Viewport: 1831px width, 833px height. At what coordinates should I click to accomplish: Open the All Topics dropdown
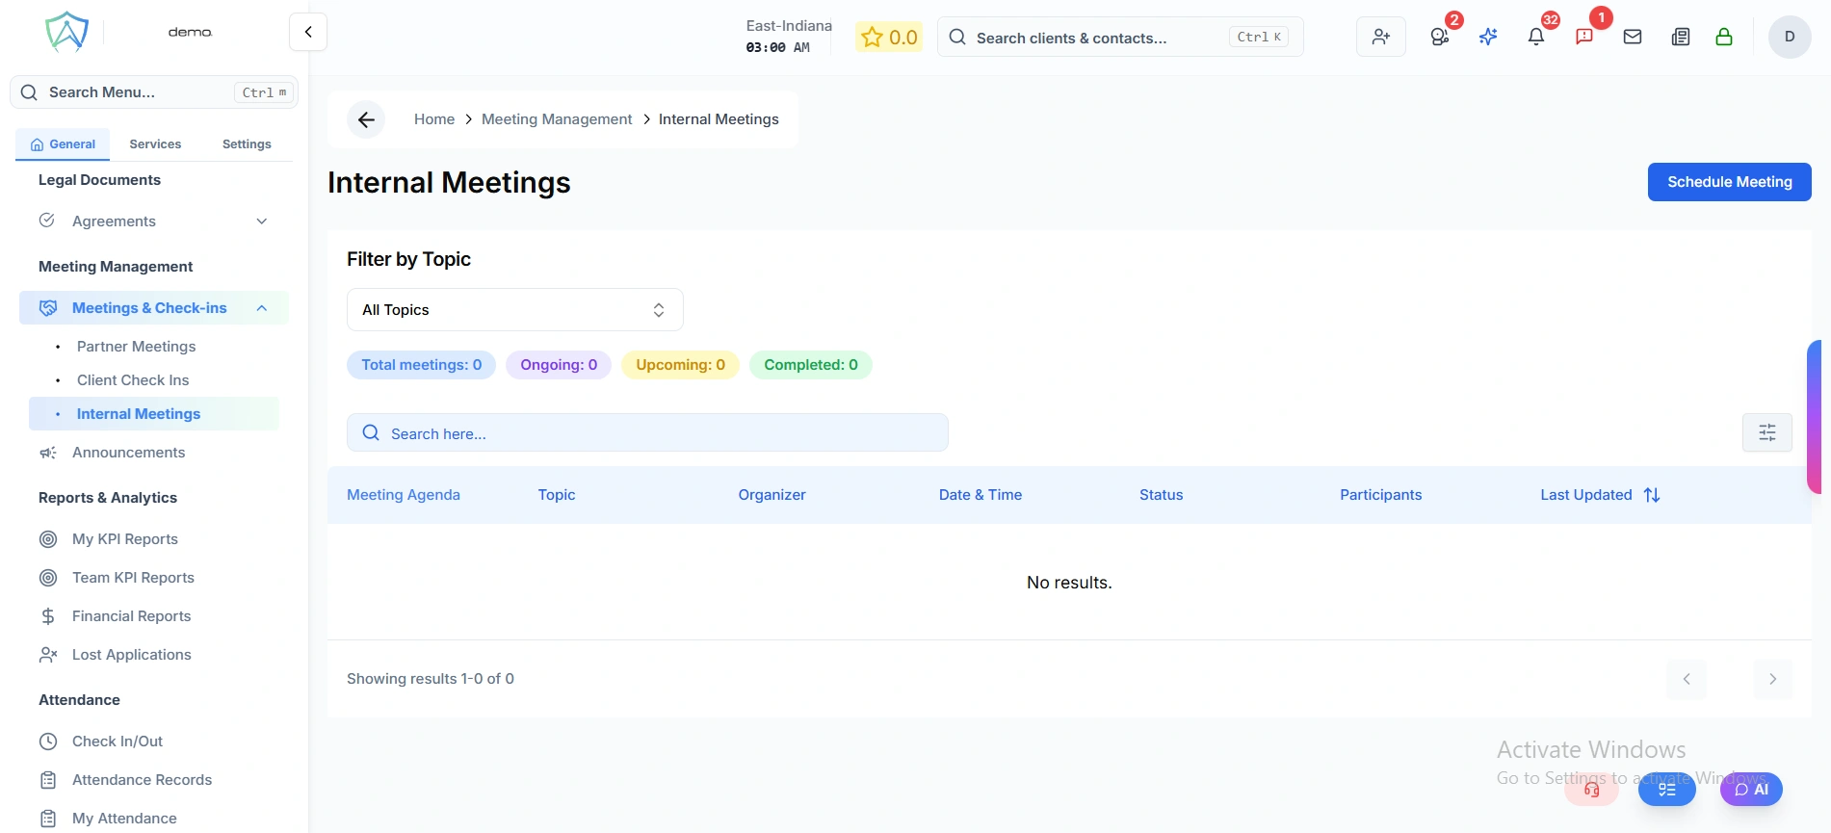[x=514, y=310]
